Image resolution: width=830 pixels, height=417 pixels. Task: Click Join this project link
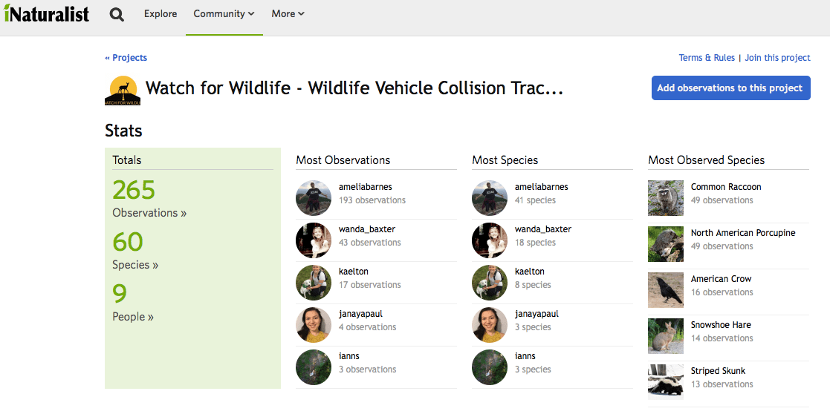click(777, 58)
